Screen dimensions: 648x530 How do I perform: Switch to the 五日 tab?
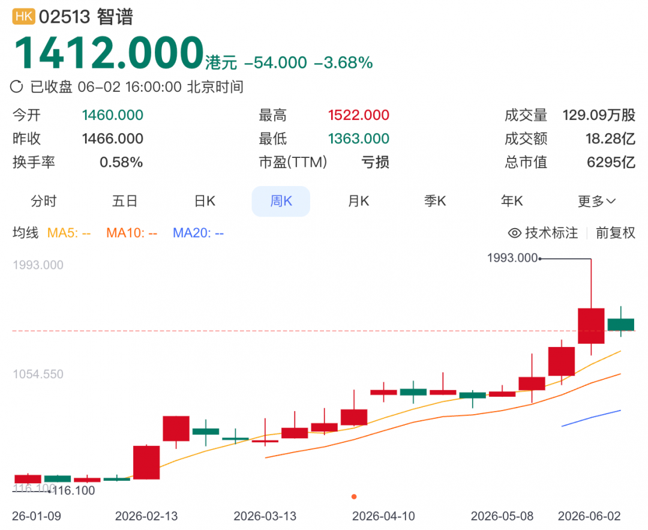click(124, 201)
